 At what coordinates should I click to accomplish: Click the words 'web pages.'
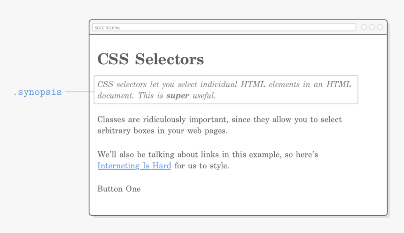[x=208, y=131]
